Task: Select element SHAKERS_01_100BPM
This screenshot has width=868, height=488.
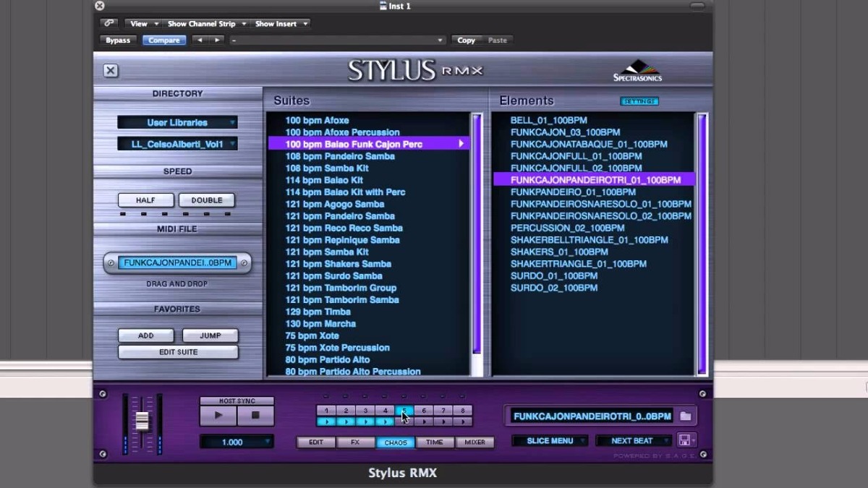Action: tap(559, 252)
